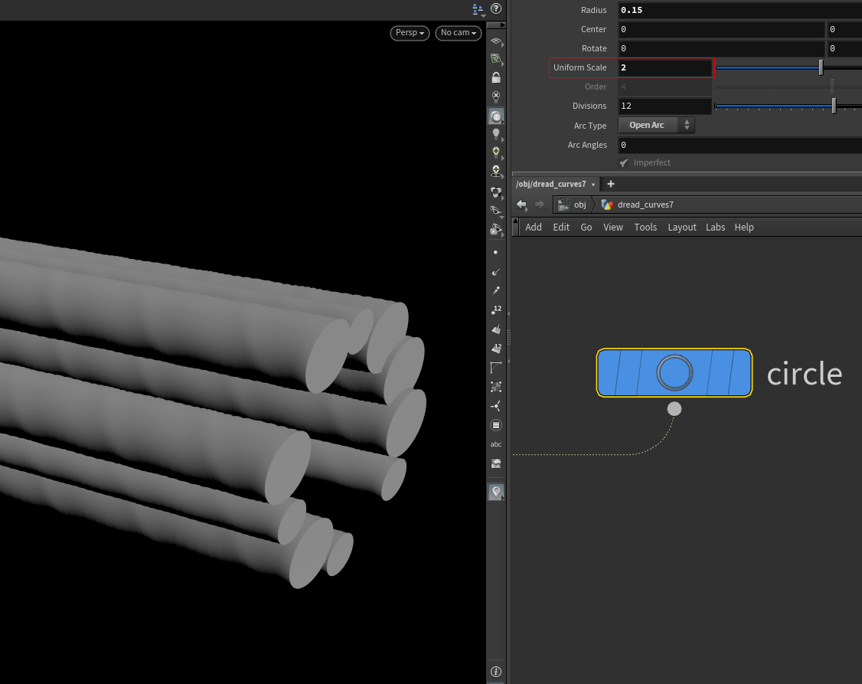Viewport: 862px width, 684px height.
Task: Toggle the point numbers display icon
Action: (496, 309)
